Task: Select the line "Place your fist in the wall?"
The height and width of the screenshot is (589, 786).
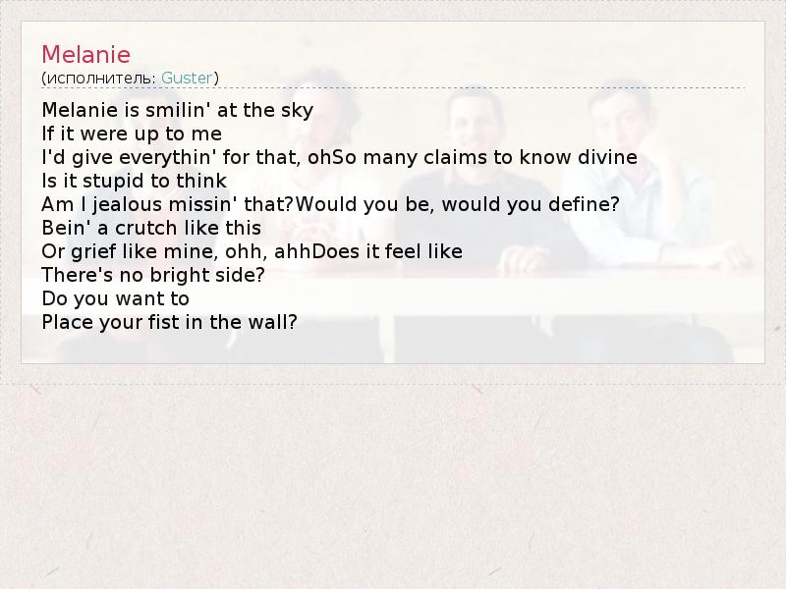Action: [169, 322]
